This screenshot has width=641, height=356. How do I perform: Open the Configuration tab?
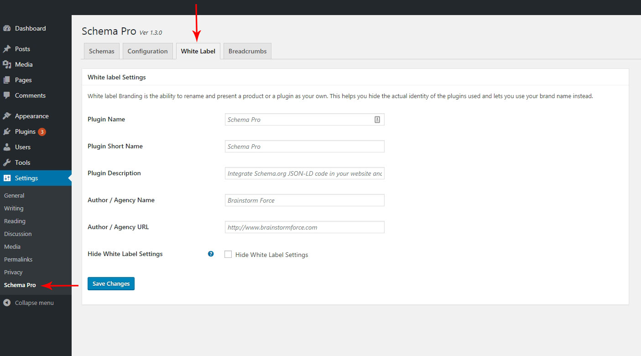147,51
